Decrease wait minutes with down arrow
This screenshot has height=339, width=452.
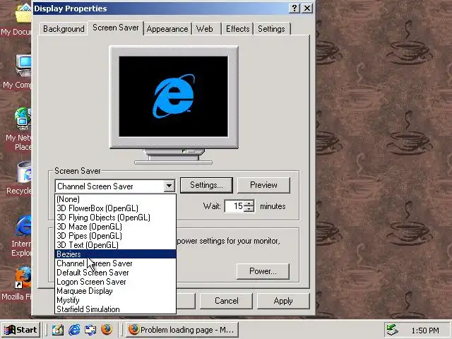(249, 209)
